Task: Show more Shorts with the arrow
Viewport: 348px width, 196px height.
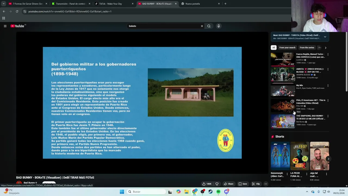Action: [328, 159]
